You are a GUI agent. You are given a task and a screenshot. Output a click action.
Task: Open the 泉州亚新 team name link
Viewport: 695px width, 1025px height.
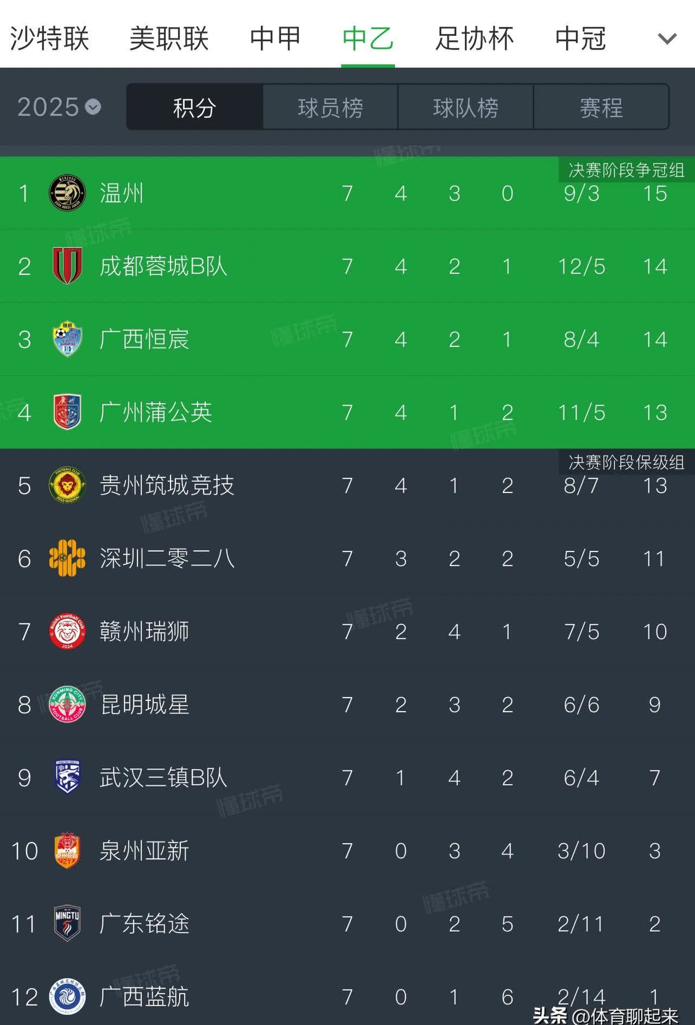pos(144,851)
